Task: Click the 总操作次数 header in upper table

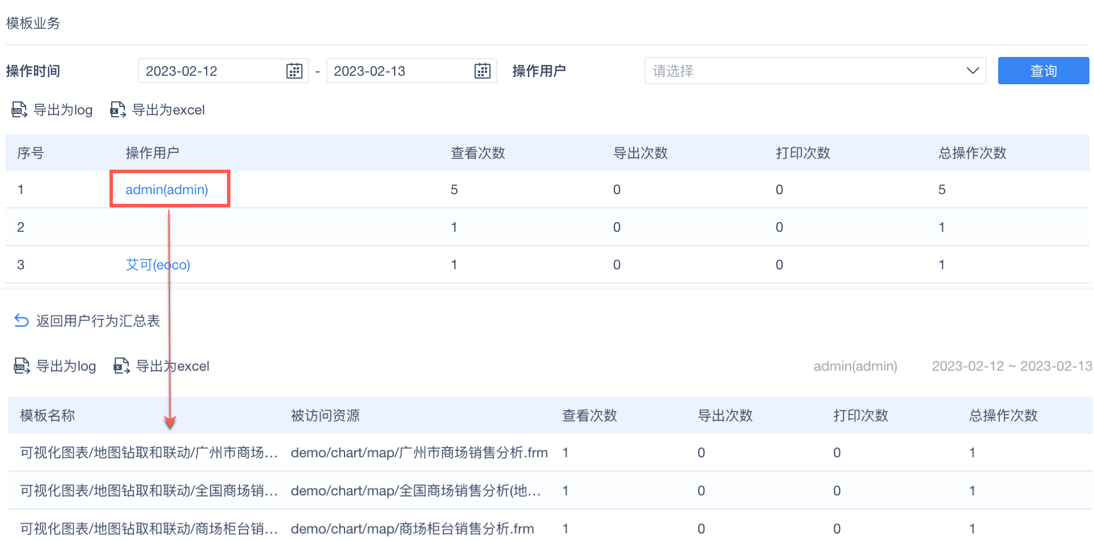Action: tap(973, 153)
